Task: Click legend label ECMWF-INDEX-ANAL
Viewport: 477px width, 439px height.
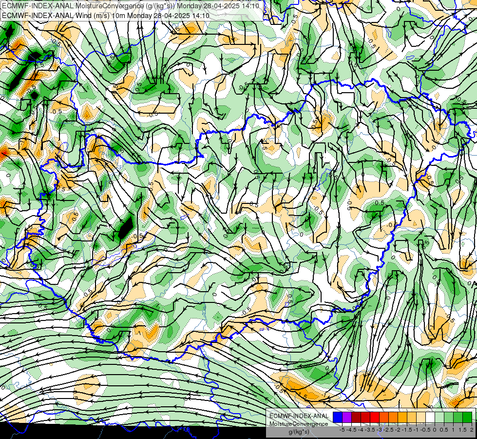Action: point(299,416)
